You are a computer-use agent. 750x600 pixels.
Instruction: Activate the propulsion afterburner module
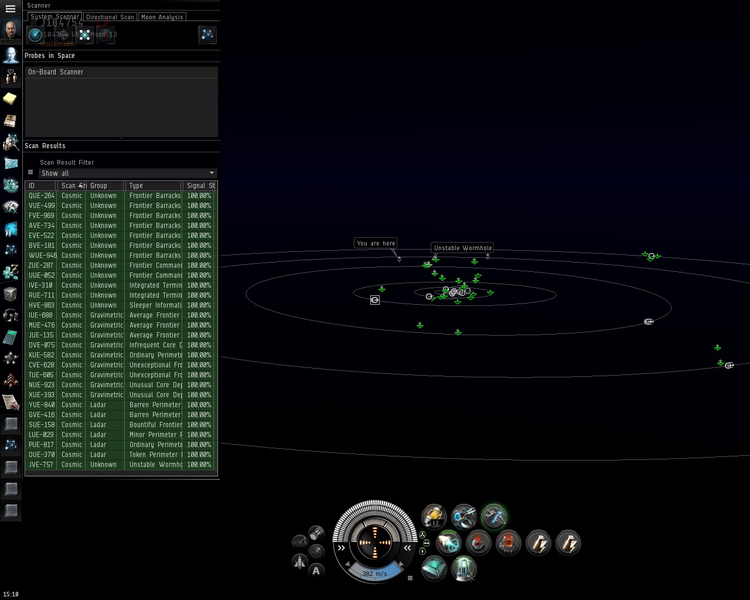(449, 543)
